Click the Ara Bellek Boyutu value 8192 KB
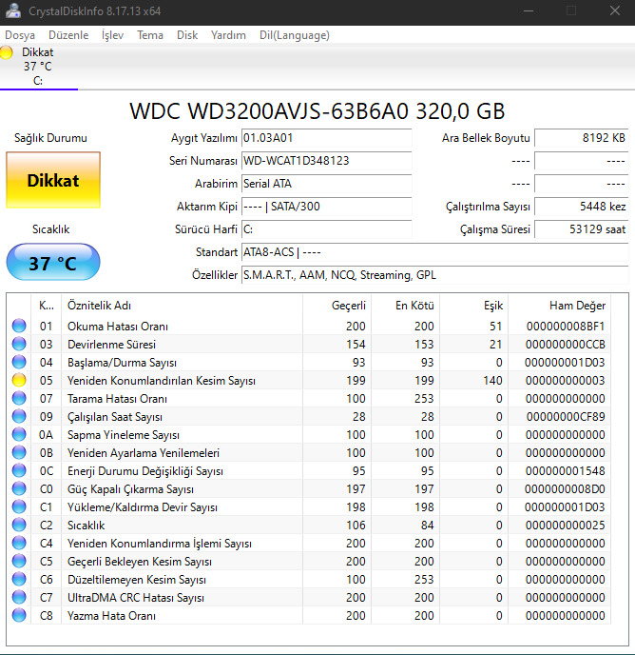Viewport: 635px width, 655px height. click(581, 138)
